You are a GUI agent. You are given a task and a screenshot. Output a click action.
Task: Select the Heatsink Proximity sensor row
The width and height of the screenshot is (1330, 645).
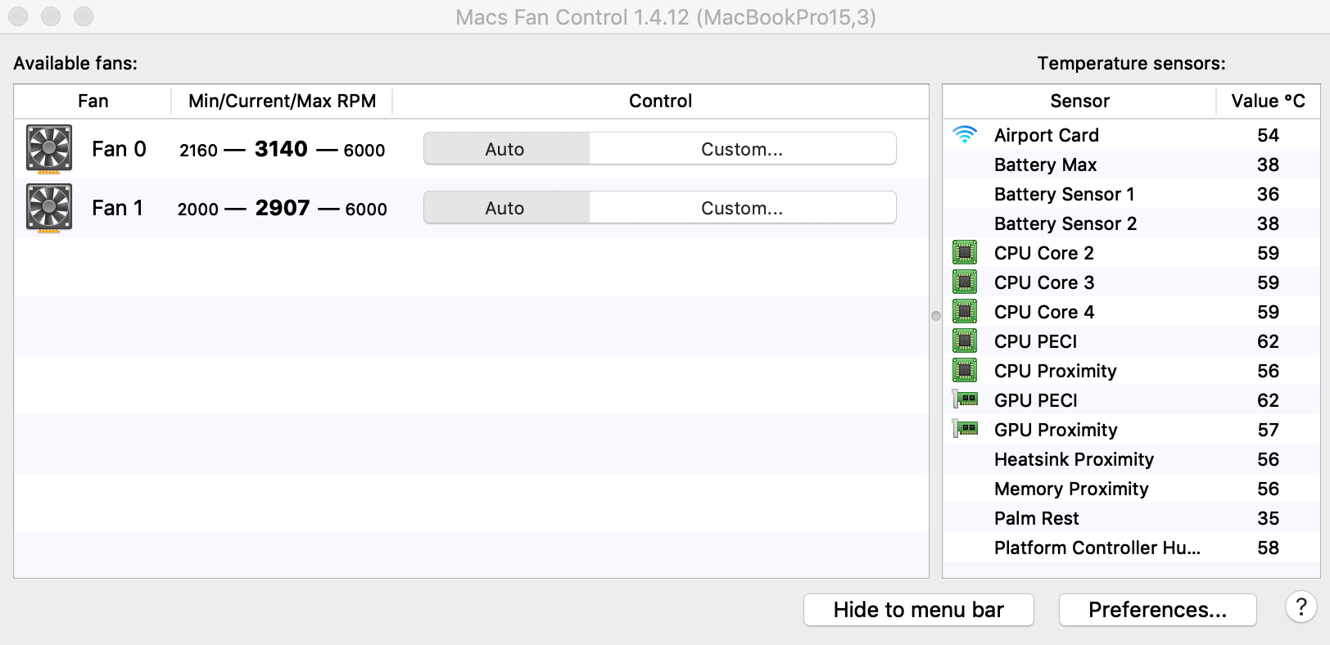[x=1131, y=459]
